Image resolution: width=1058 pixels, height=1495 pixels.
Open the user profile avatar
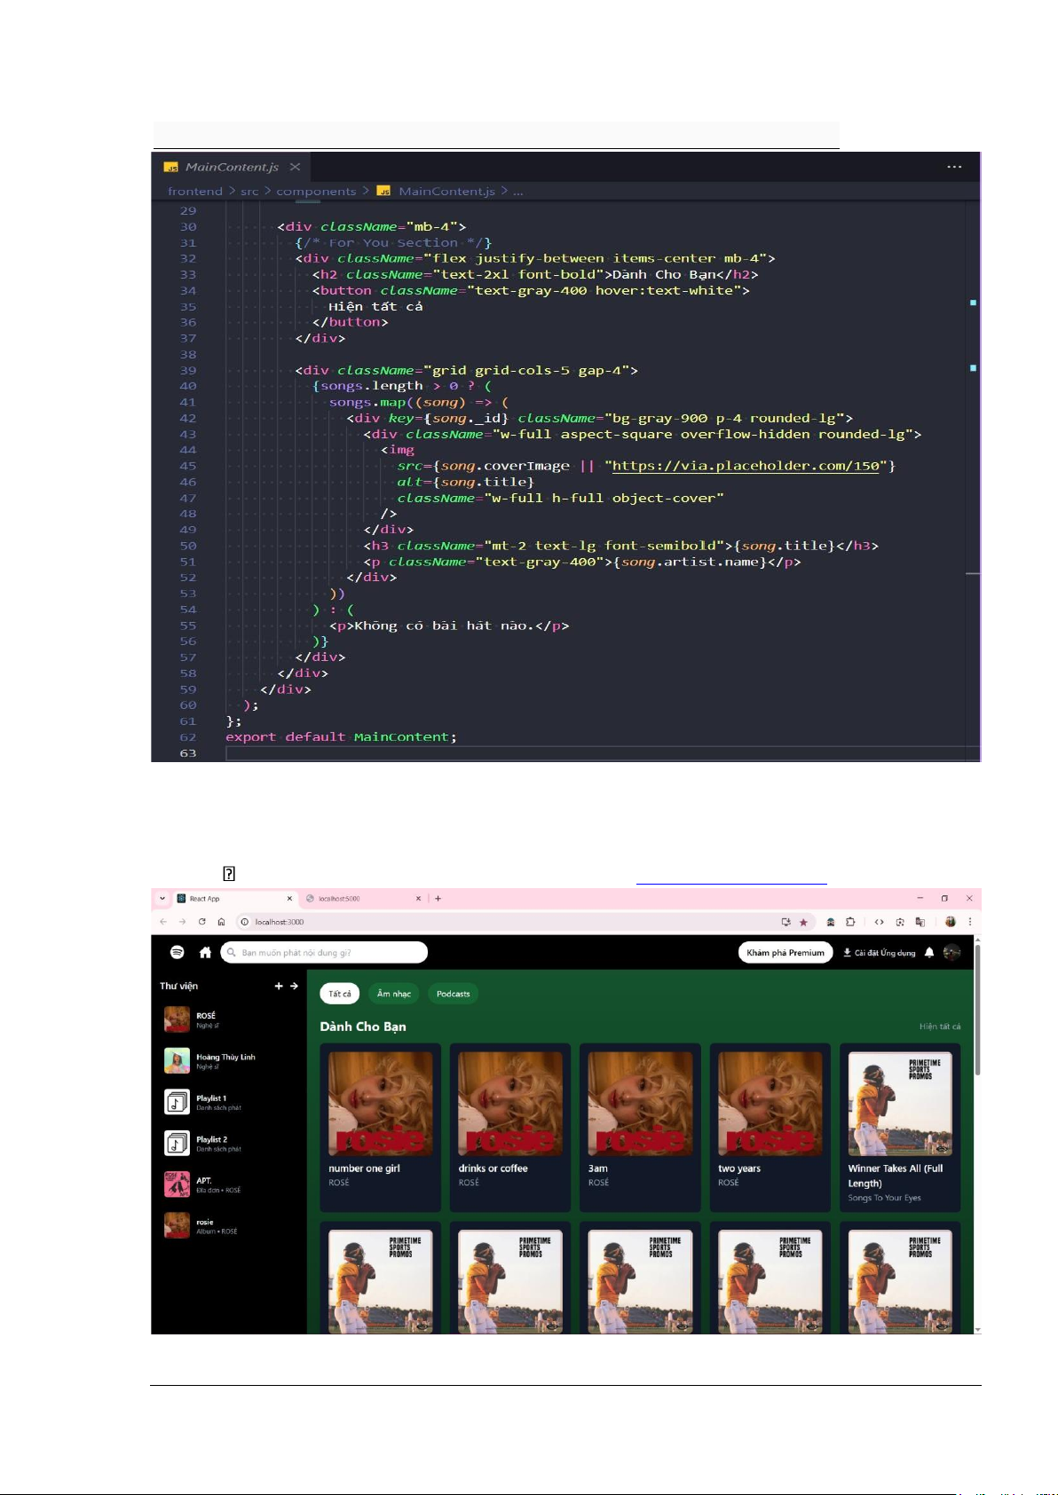(951, 952)
